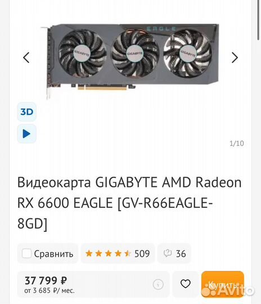Open the 509 reviews count
The image size is (261, 304).
point(142,253)
